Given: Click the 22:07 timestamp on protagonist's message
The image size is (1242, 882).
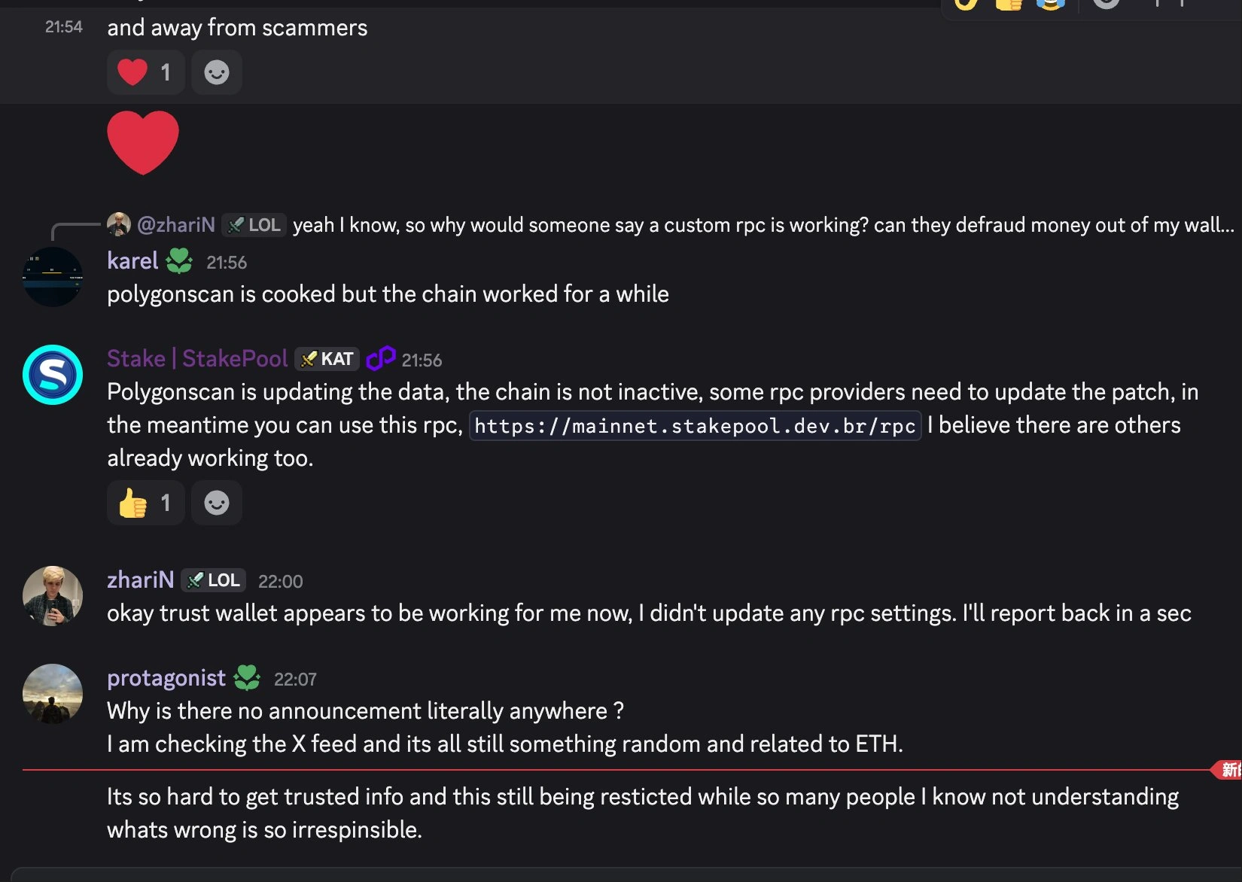Looking at the screenshot, I should coord(297,678).
